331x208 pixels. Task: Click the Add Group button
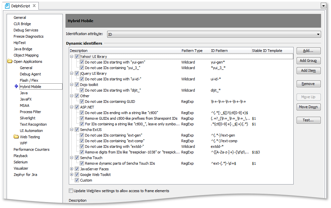tap(309, 61)
